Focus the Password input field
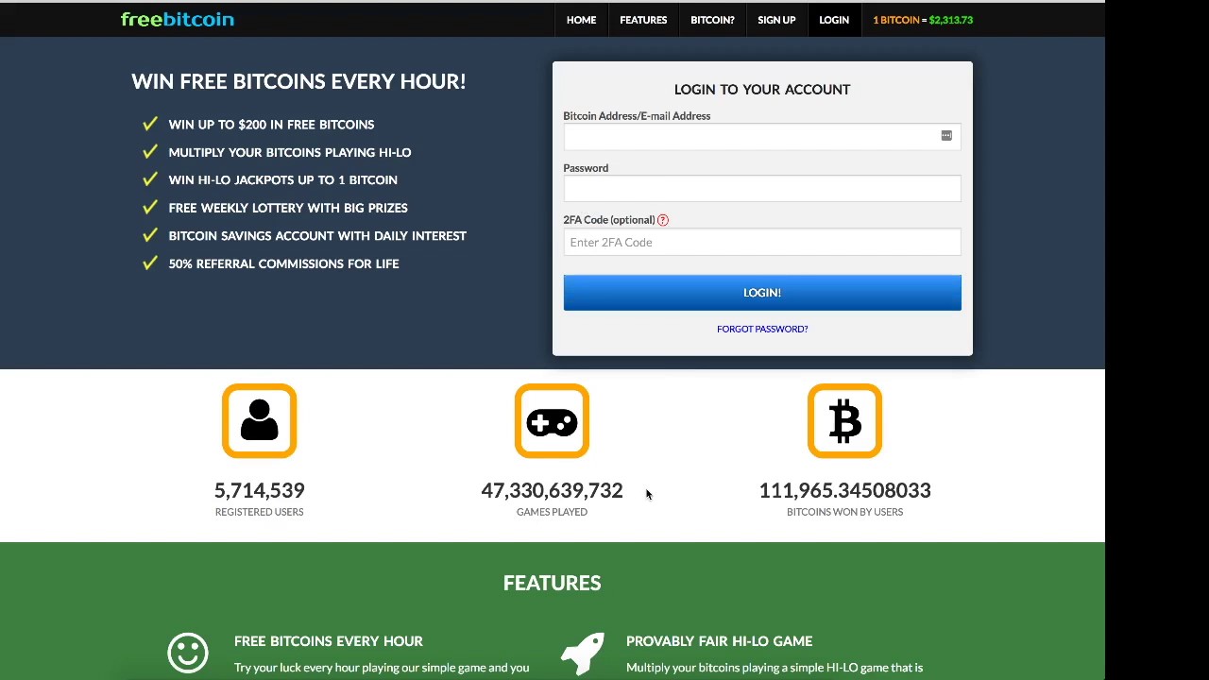Screen dimensions: 1209x680 coord(762,188)
